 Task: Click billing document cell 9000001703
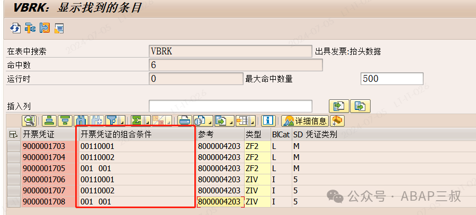50,146
